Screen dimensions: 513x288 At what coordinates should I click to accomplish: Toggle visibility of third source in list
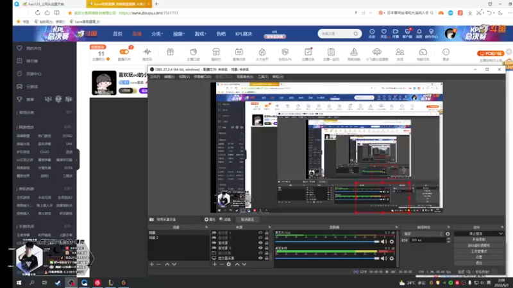(260, 243)
